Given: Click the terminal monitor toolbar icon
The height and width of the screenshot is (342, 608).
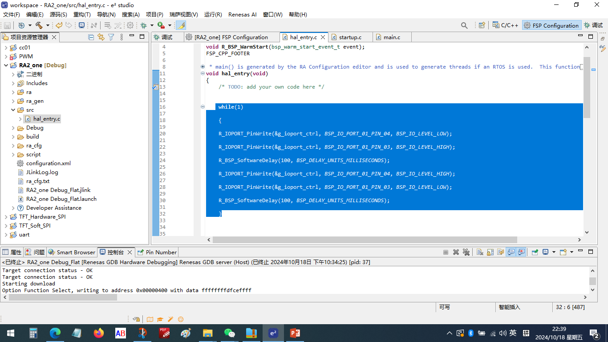Looking at the screenshot, I should point(81,25).
